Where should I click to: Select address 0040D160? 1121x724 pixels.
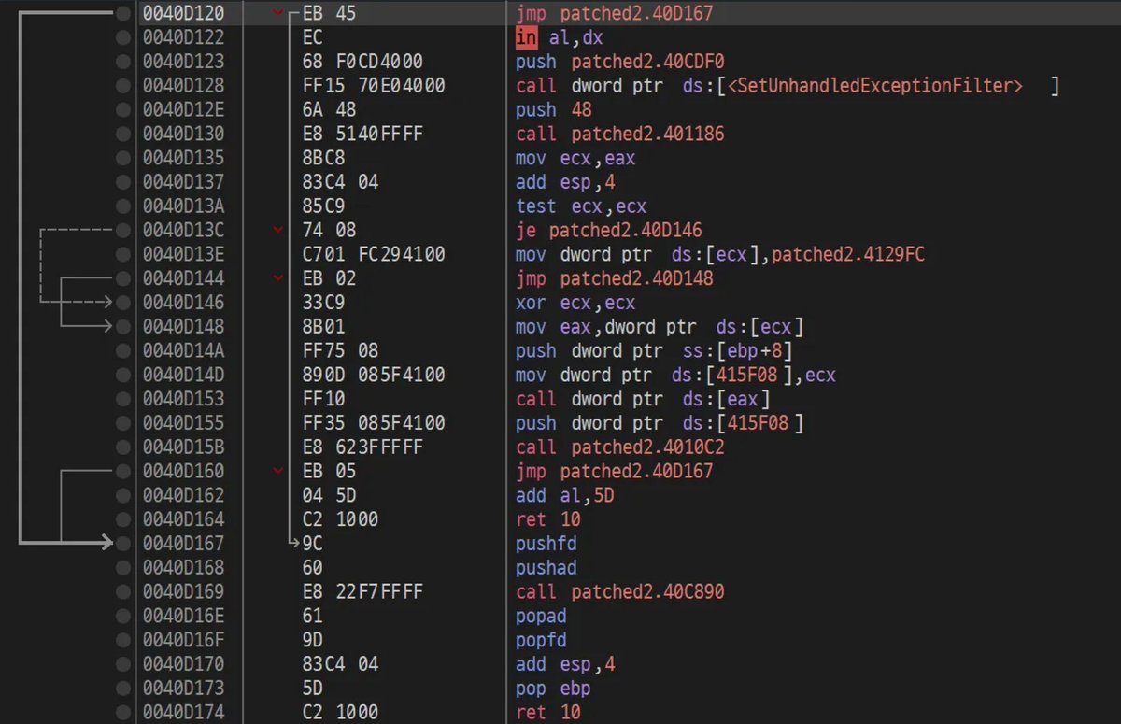click(x=184, y=472)
